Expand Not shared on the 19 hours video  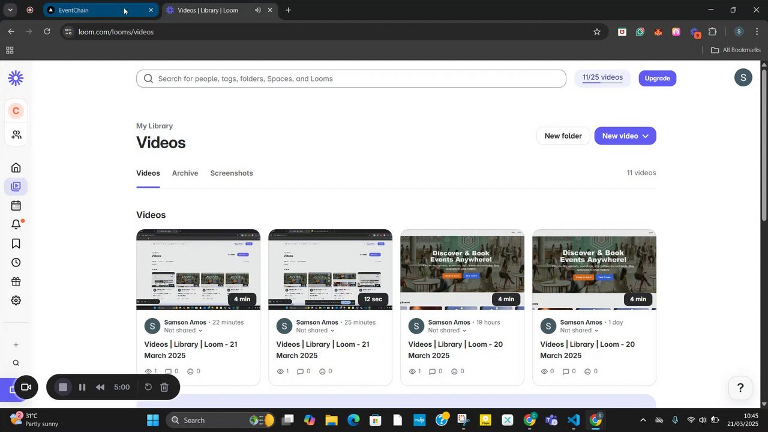point(448,331)
